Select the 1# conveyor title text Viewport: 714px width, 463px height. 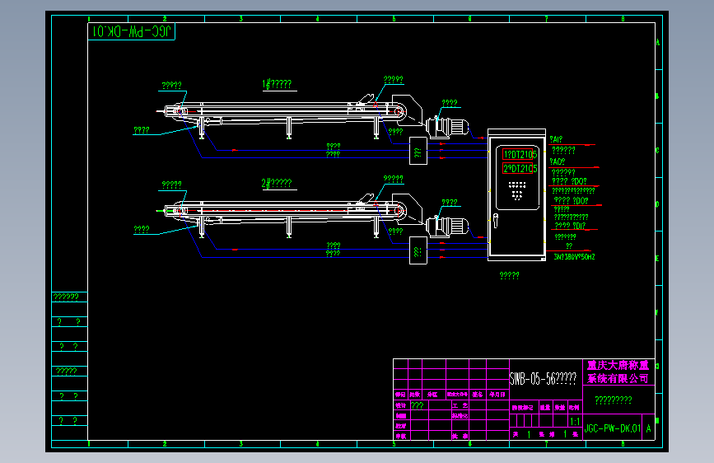(277, 84)
